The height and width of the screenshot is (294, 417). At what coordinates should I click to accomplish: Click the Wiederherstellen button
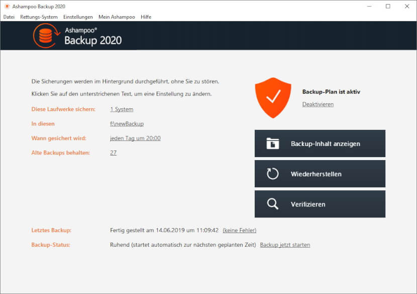click(x=320, y=174)
